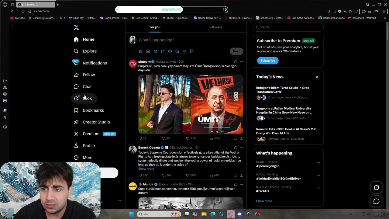The width and height of the screenshot is (389, 219).
Task: Add a poll to the new post
Action: pyautogui.click(x=163, y=51)
